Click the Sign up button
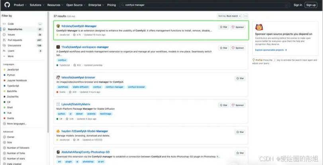Image resolution: width=323 pixels, height=165 pixels. pos(311,5)
